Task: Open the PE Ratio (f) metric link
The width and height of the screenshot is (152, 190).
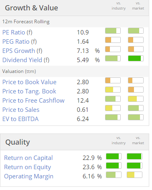Action: (x=17, y=32)
